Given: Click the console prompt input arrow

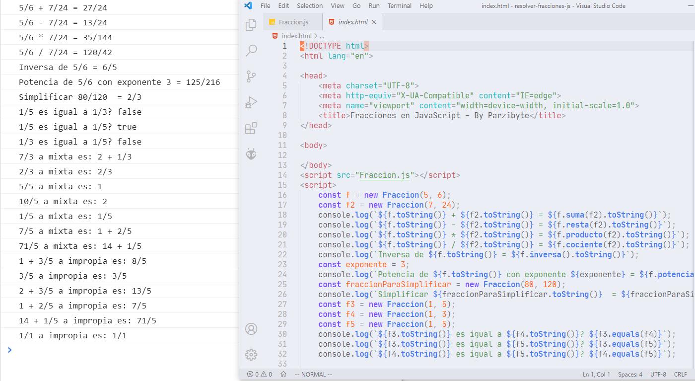Looking at the screenshot, I should coord(9,350).
